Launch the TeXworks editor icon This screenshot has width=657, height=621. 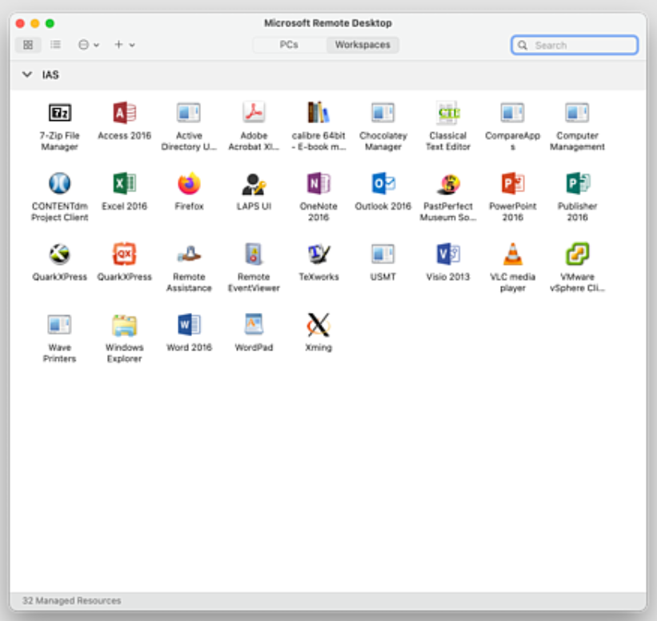318,254
